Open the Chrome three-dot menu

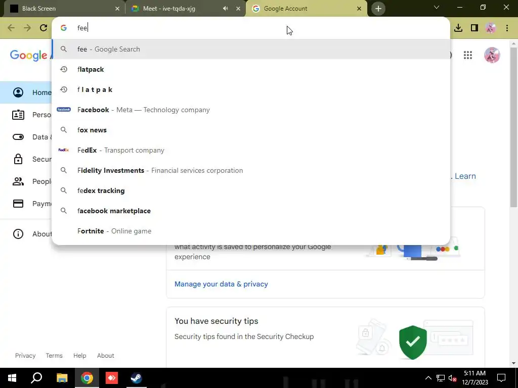point(507,28)
